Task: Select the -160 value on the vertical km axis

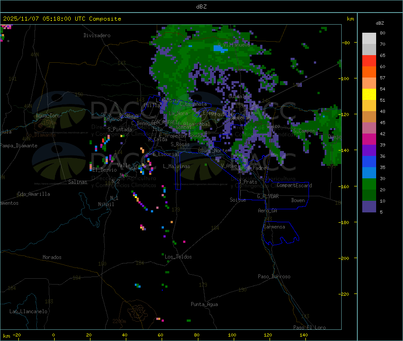Action: coord(344,186)
